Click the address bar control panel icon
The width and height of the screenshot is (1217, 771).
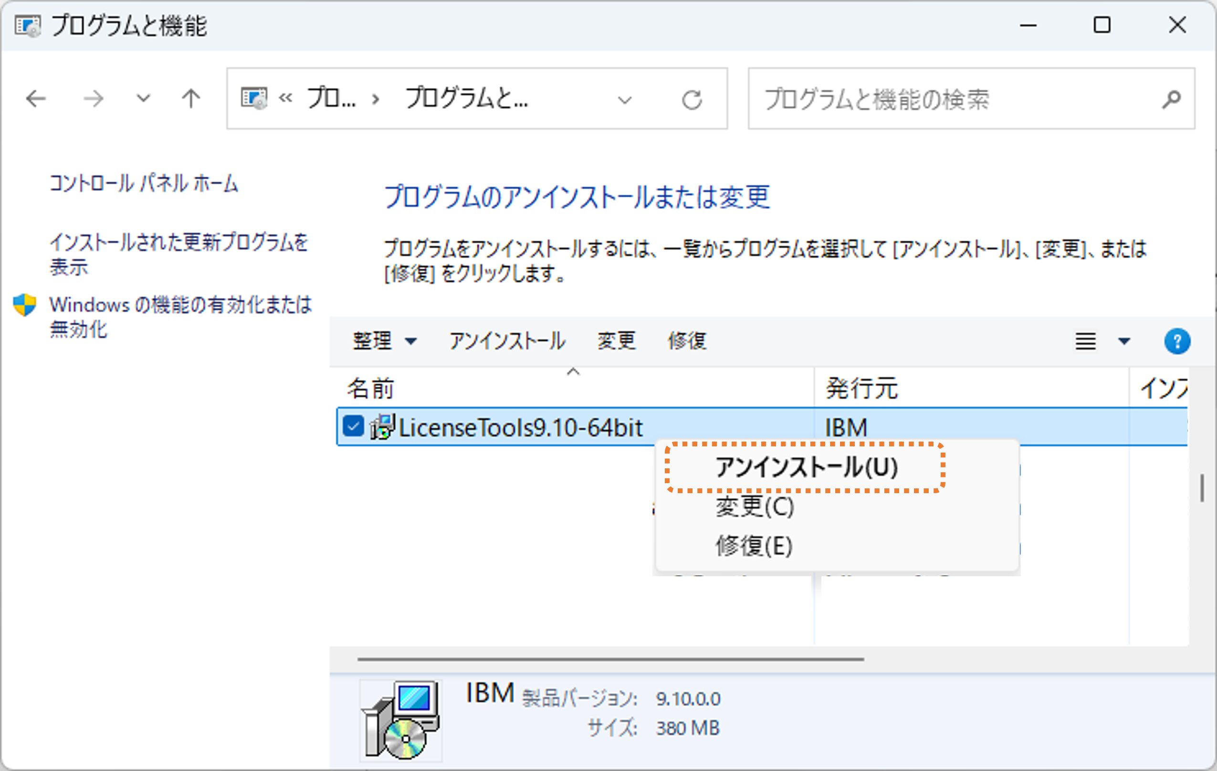(x=253, y=99)
